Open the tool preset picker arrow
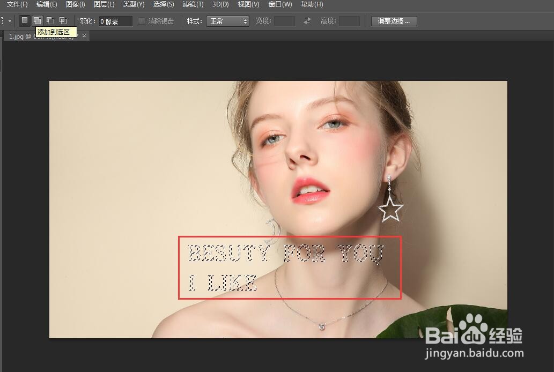This screenshot has height=372, width=554. point(10,21)
